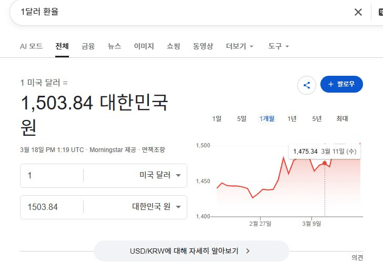This screenshot has height=271, width=383.
Task: Follow this exchange rate with 팔로우 button
Action: [341, 84]
